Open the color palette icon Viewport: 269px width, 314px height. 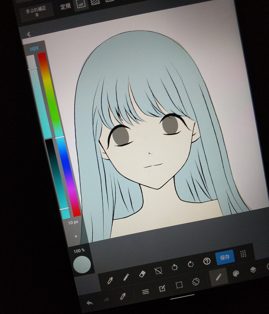click(x=236, y=273)
